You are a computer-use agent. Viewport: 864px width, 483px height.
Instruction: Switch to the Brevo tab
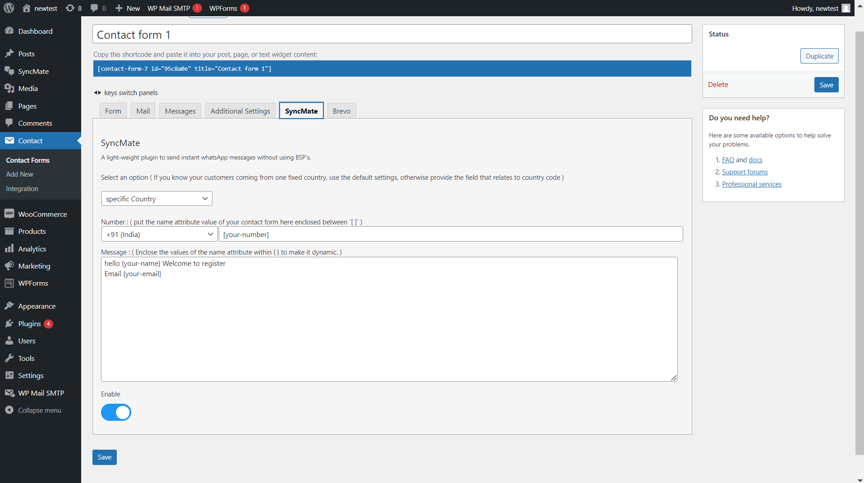tap(342, 111)
